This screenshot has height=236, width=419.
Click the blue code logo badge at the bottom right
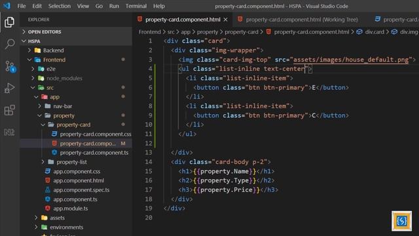coord(401,221)
